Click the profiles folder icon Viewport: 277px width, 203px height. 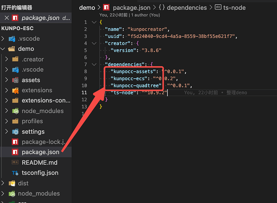tap(15, 121)
